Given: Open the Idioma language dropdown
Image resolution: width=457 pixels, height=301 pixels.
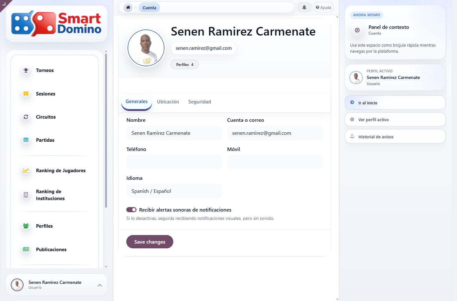Looking at the screenshot, I should 174,191.
